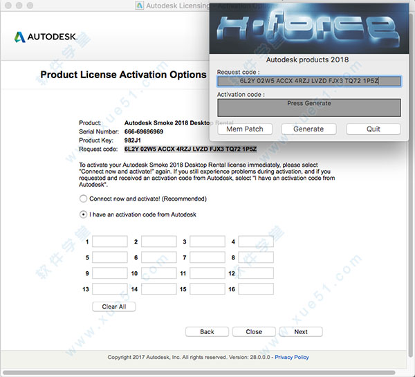The image size is (415, 377).
Task: Click activation code field 10
Action: coord(159,273)
